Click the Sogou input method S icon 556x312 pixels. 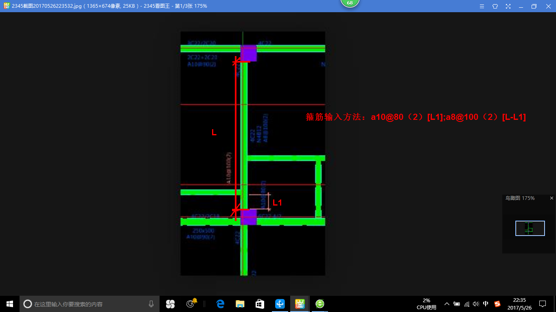point(497,304)
